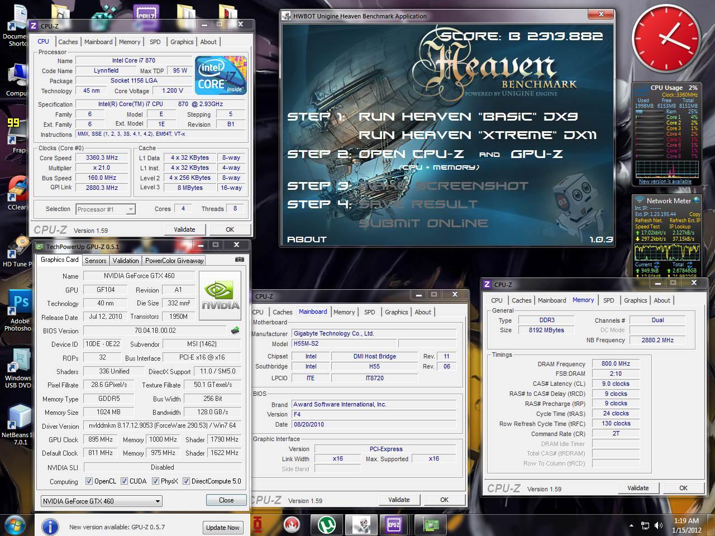Click Copy next to Ext. IP

(695, 214)
